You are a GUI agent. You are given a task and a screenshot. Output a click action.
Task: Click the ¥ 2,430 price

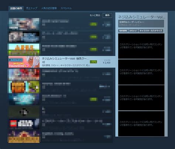pyautogui.click(x=107, y=63)
